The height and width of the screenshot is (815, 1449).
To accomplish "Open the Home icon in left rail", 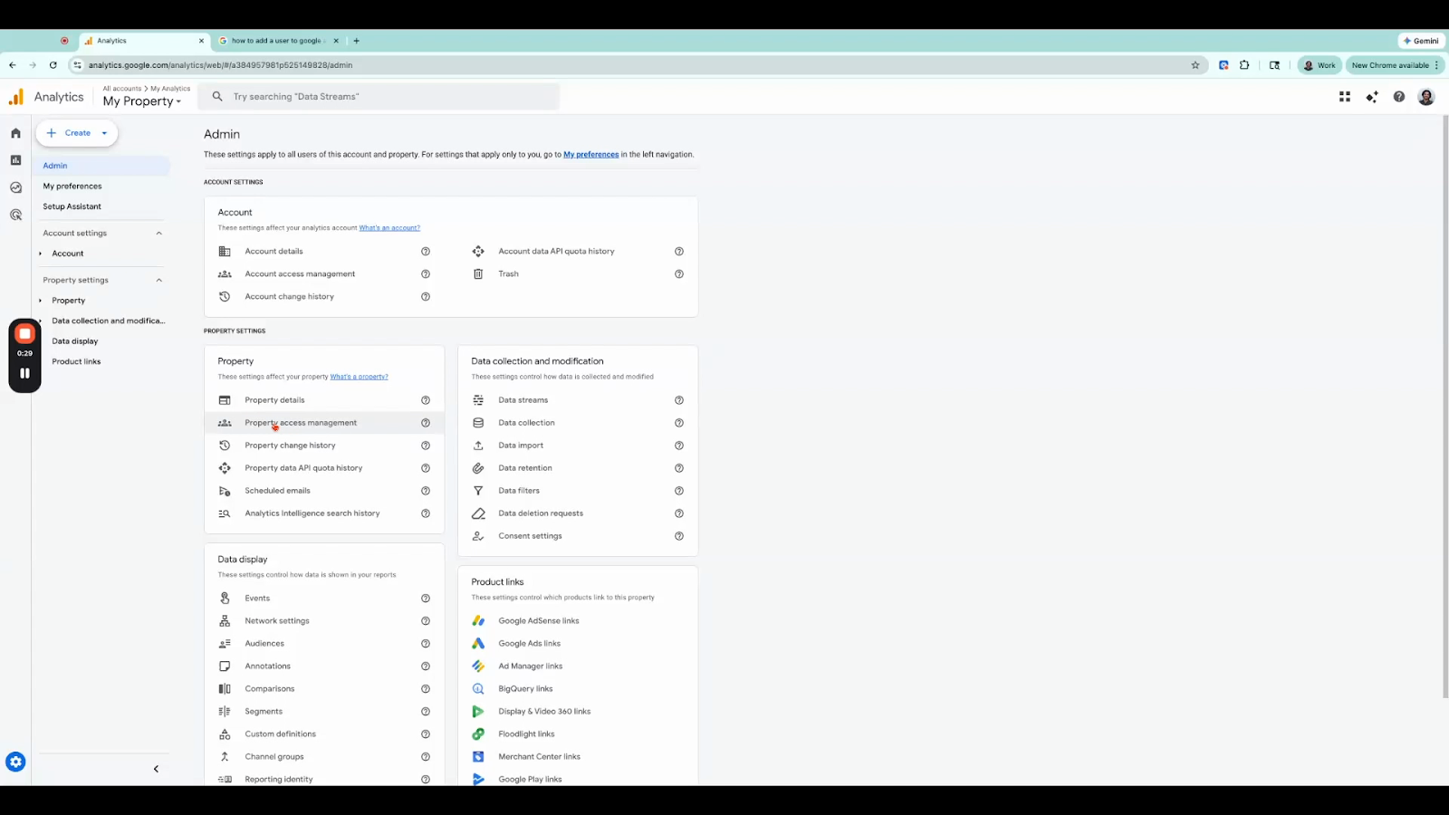I will click(15, 133).
